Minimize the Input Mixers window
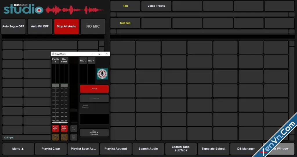Viewport: 297px width, 157px height. point(93,54)
